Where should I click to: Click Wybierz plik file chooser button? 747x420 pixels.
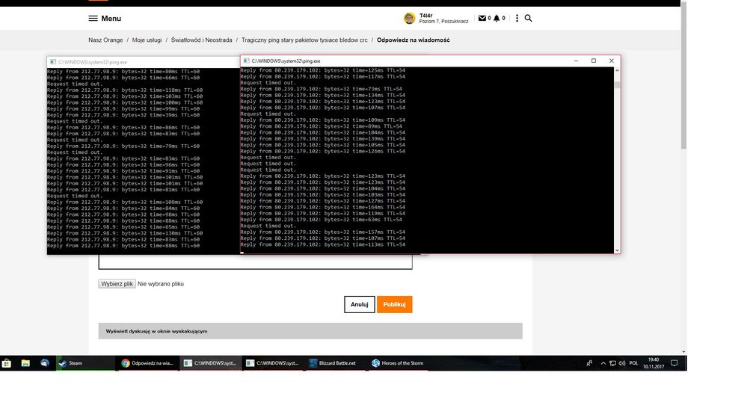click(x=117, y=284)
